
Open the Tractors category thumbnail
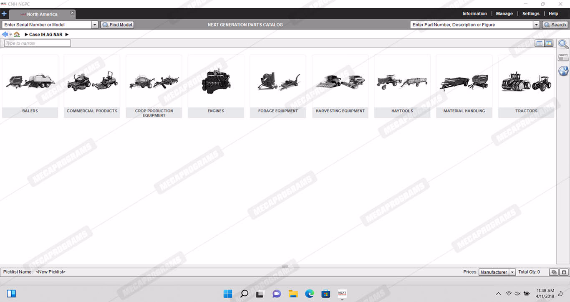click(x=526, y=86)
